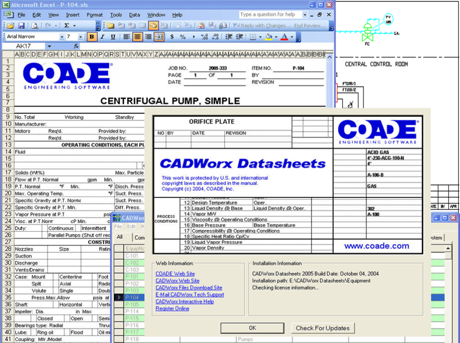Click Decrease Indent icon
Image resolution: width=460 pixels, height=343 pixels.
[x=229, y=37]
